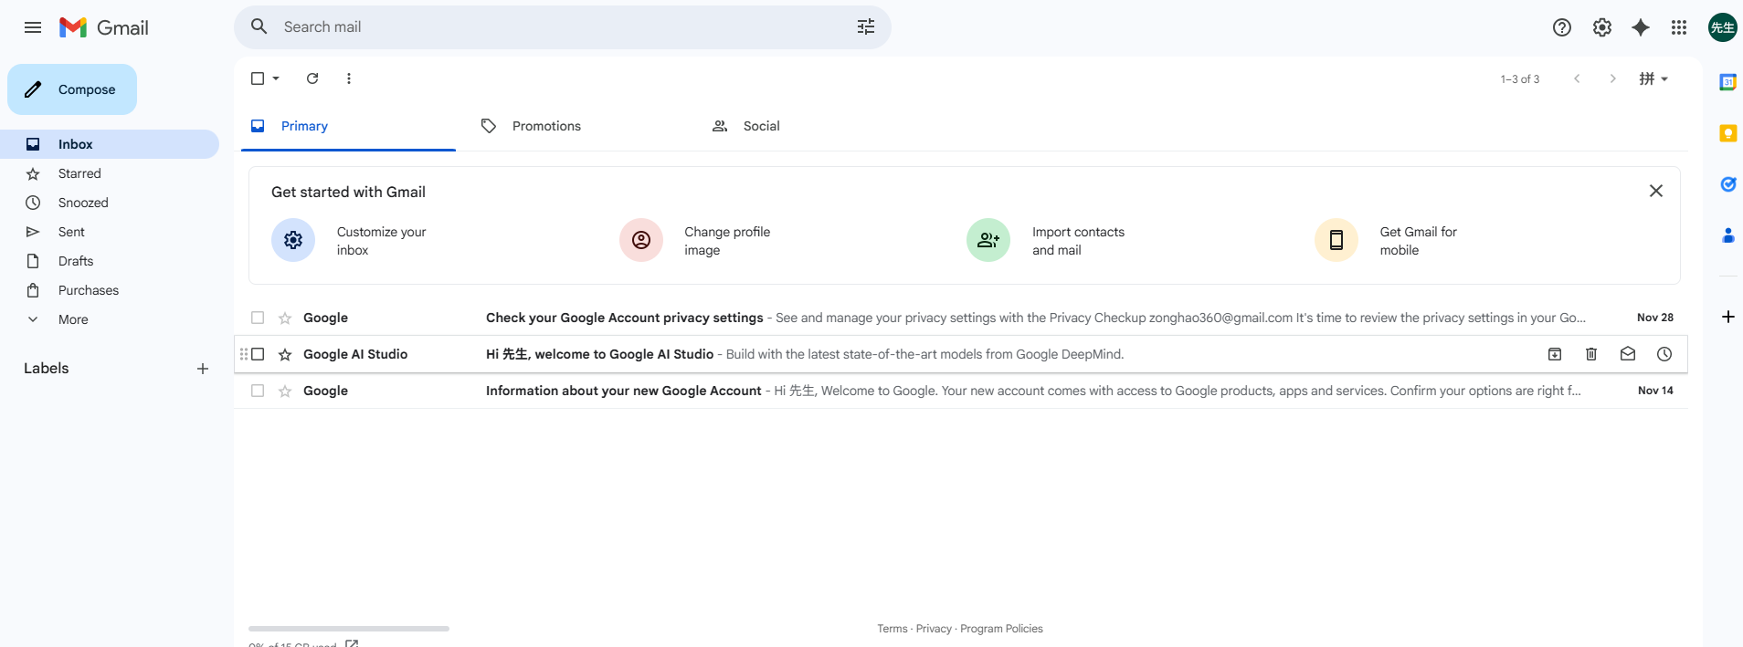Archive the Google AI Studio email

[1554, 354]
